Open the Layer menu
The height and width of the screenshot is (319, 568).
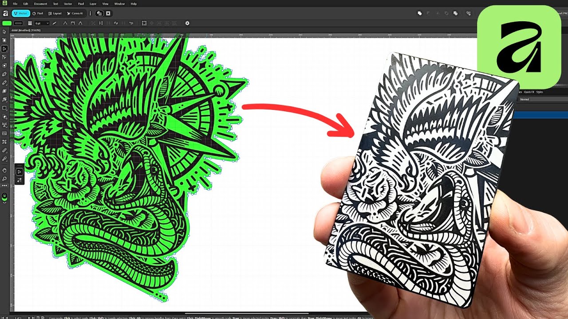tap(93, 4)
